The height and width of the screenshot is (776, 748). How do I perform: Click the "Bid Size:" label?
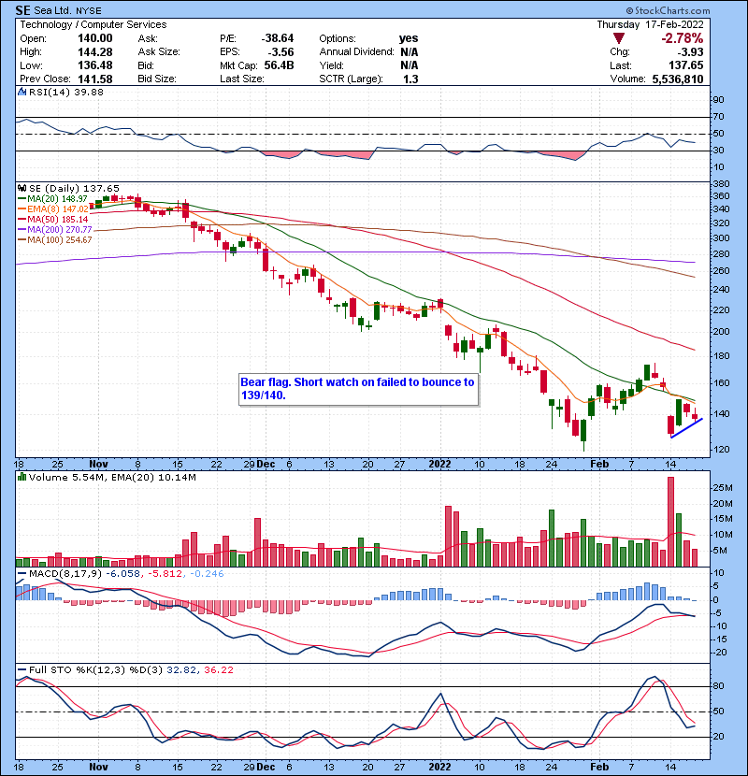click(157, 79)
